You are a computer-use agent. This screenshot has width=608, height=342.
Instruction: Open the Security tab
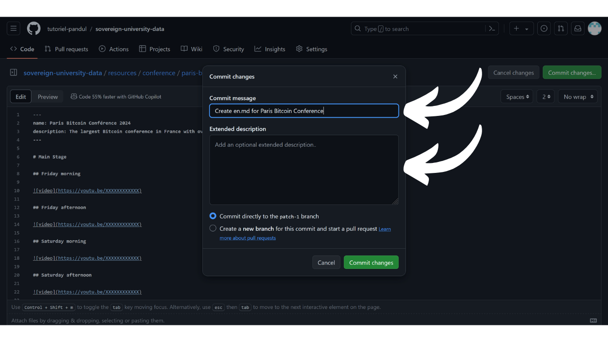(228, 49)
